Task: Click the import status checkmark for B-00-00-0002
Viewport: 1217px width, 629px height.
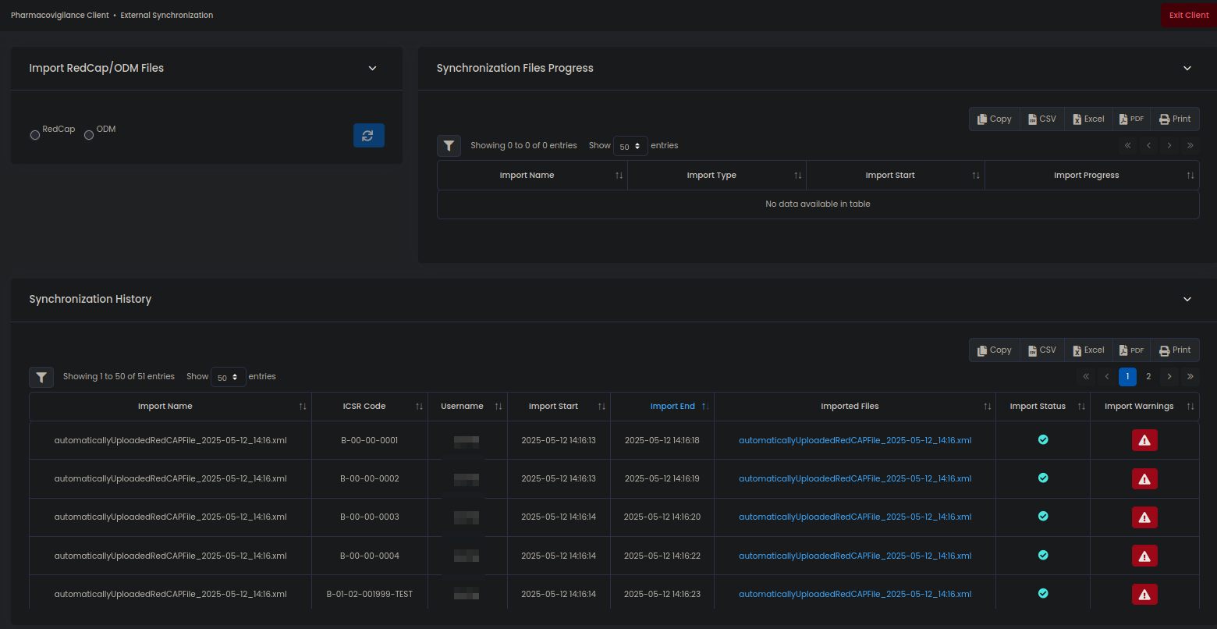Action: (x=1043, y=478)
